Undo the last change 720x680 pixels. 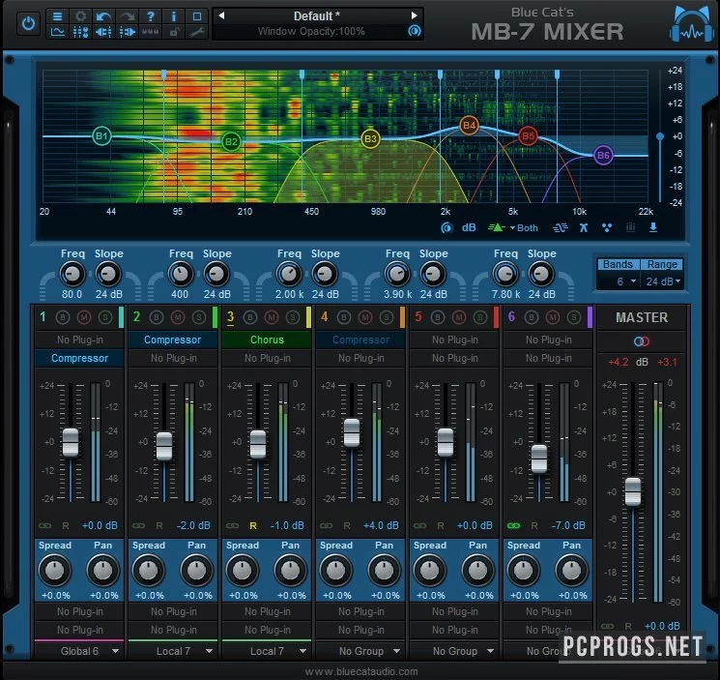[103, 16]
